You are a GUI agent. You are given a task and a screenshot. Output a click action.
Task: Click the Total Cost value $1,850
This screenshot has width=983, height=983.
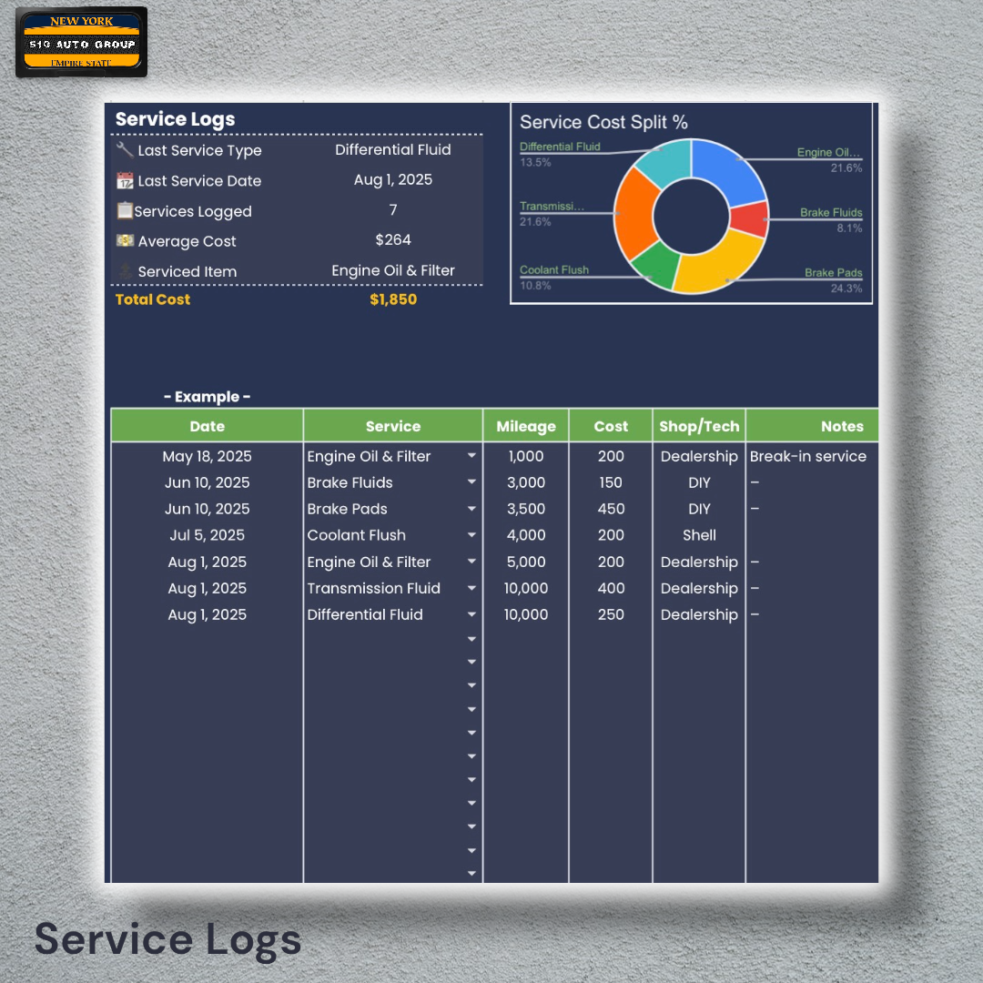pos(393,299)
